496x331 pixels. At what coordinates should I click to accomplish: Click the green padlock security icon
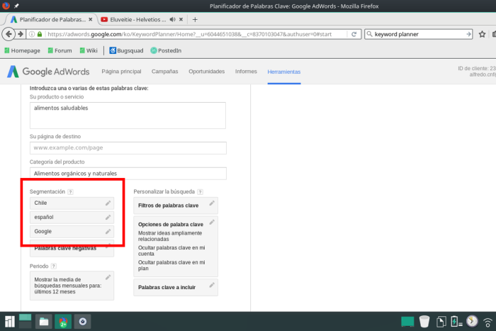[40, 34]
